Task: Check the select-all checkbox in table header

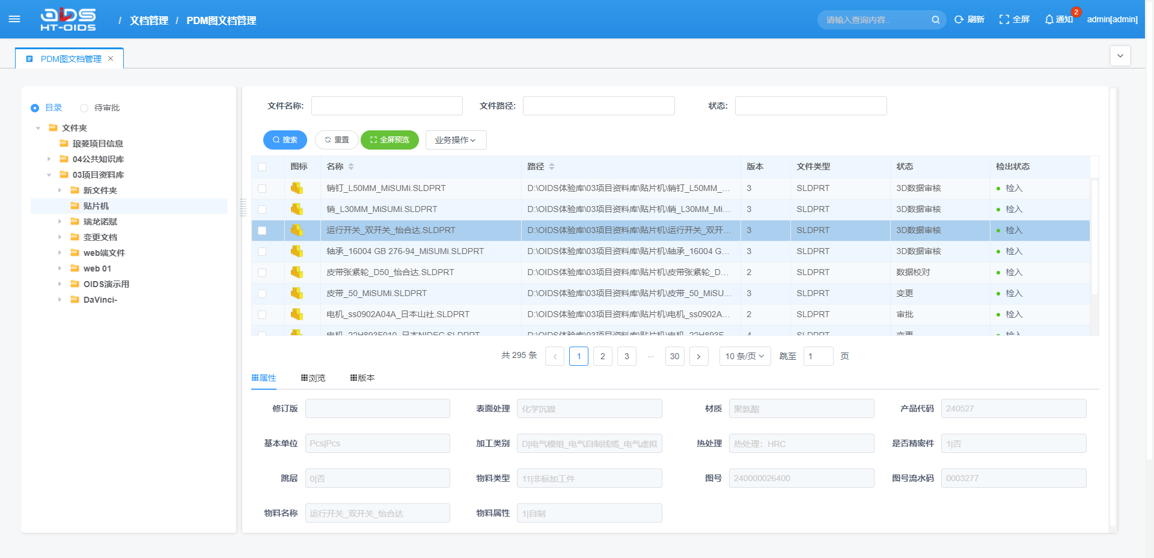Action: (262, 166)
